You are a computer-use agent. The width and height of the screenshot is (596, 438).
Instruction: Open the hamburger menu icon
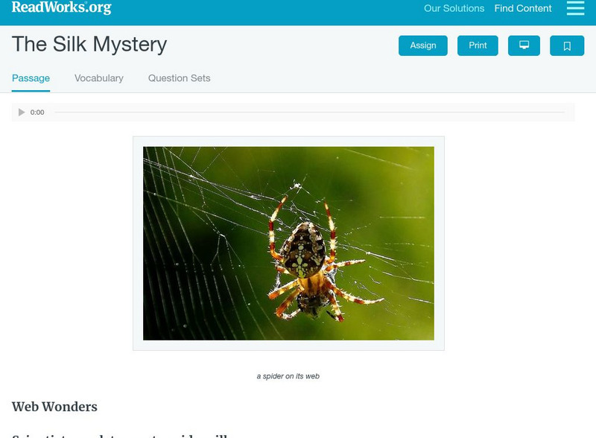pos(575,8)
